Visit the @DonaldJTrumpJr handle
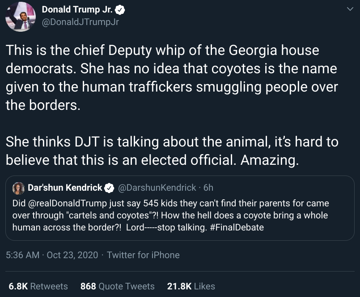 tap(80, 21)
